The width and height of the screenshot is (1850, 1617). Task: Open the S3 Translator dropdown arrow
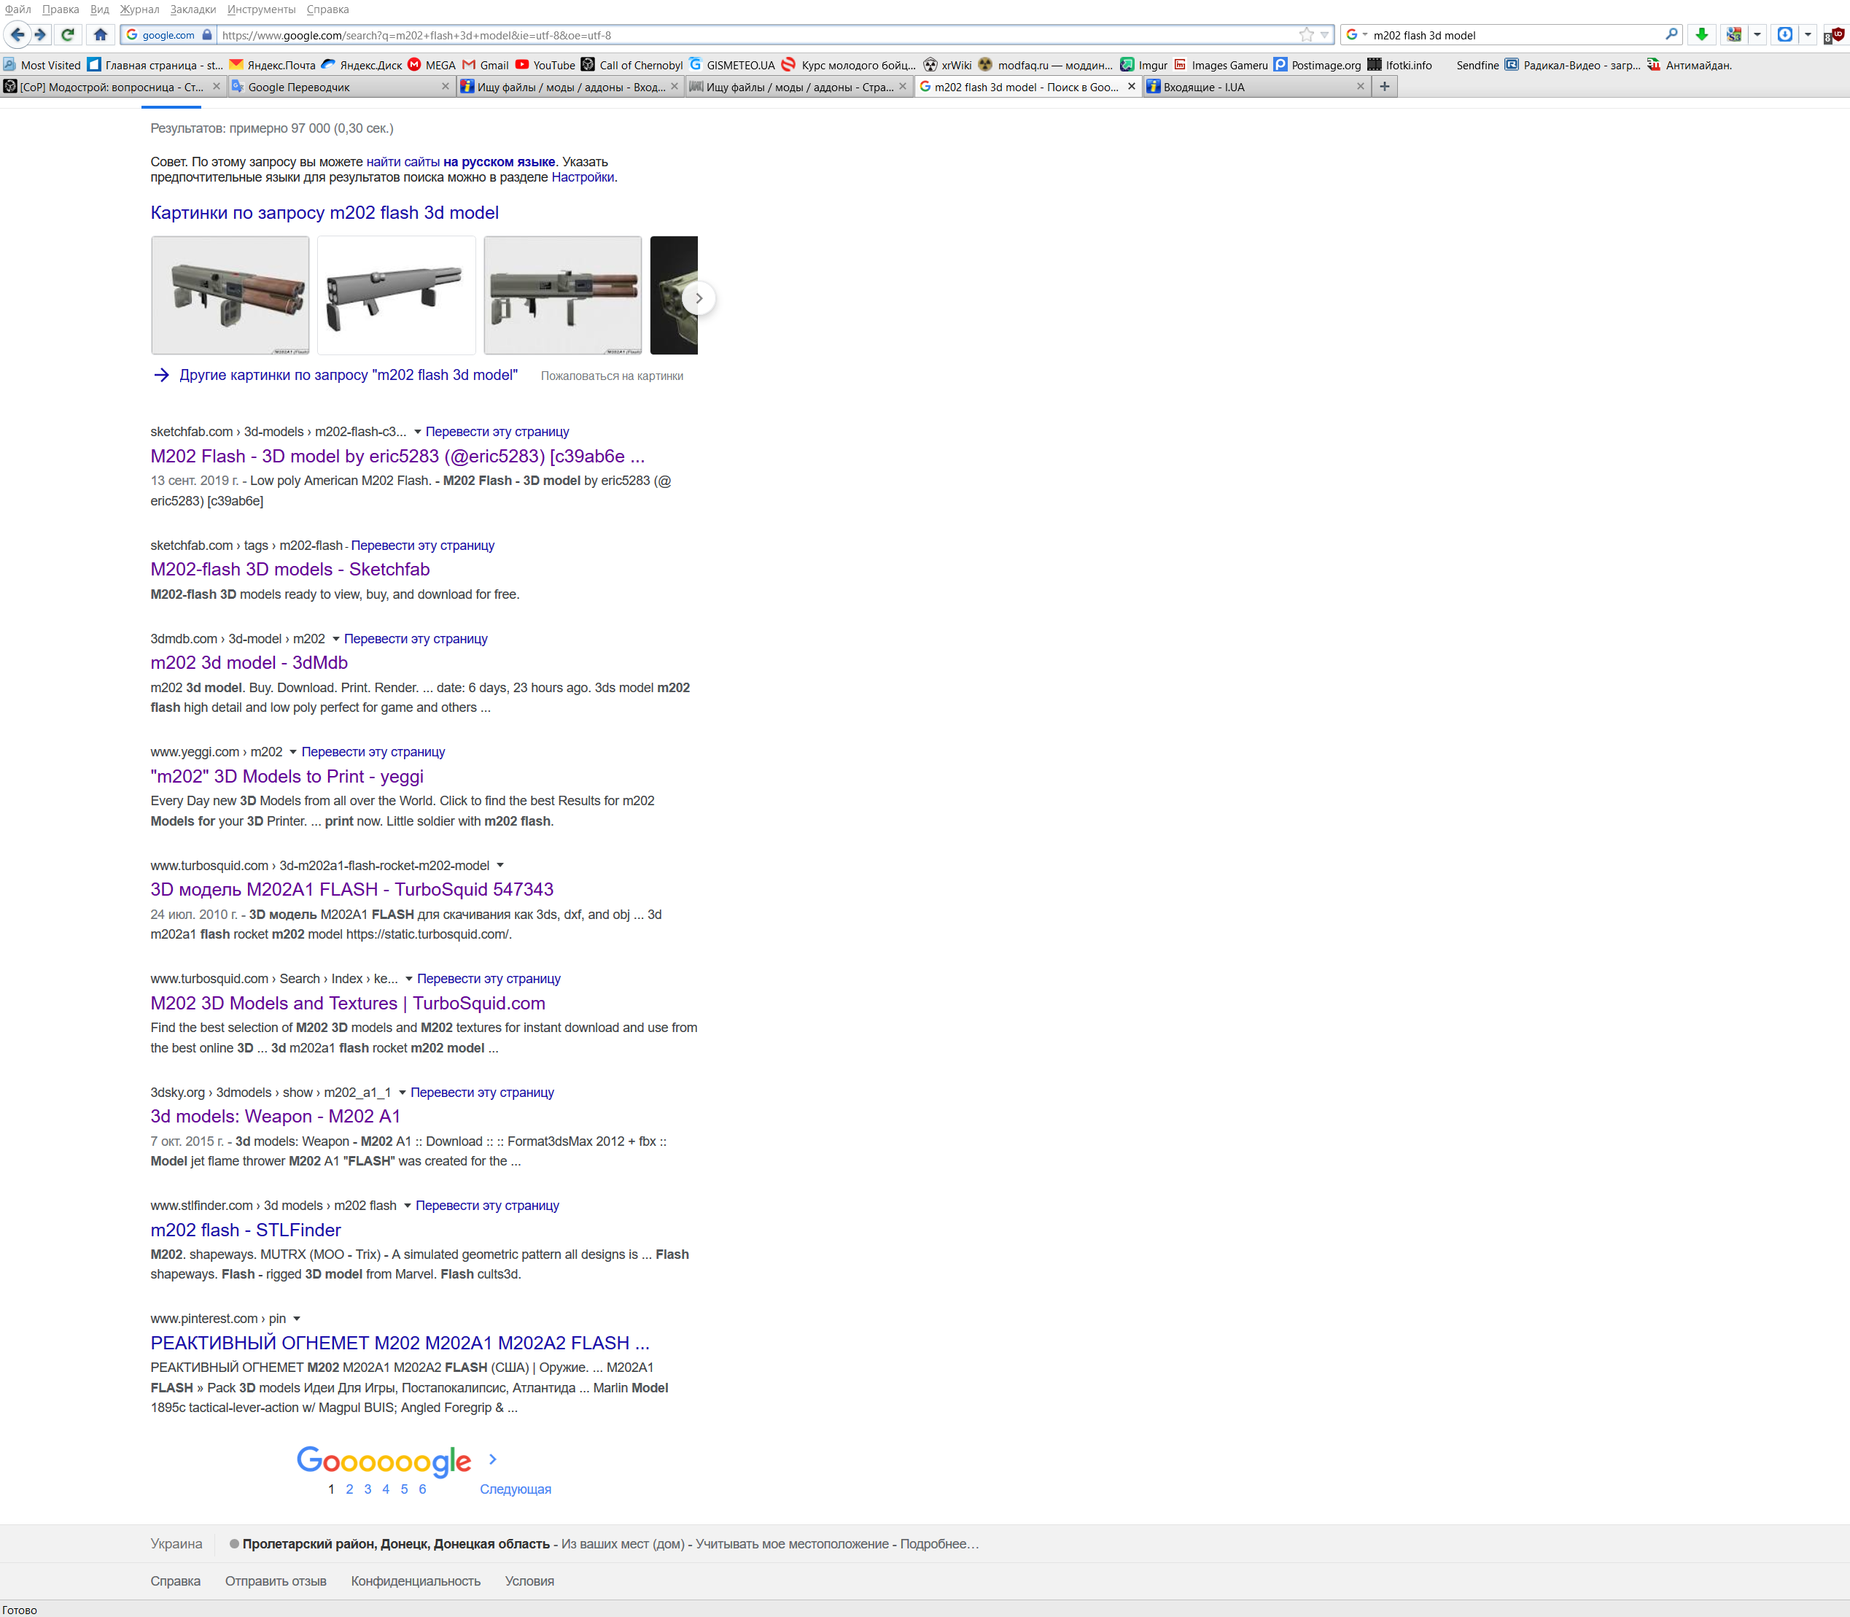[x=1757, y=35]
